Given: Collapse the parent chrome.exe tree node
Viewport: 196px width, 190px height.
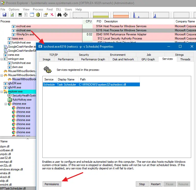Looking at the screenshot, I should (x=6, y=104).
